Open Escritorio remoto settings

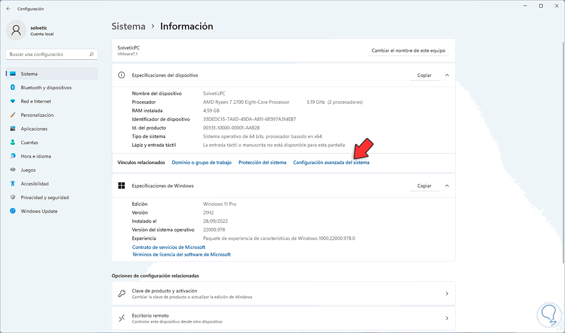coord(283,318)
